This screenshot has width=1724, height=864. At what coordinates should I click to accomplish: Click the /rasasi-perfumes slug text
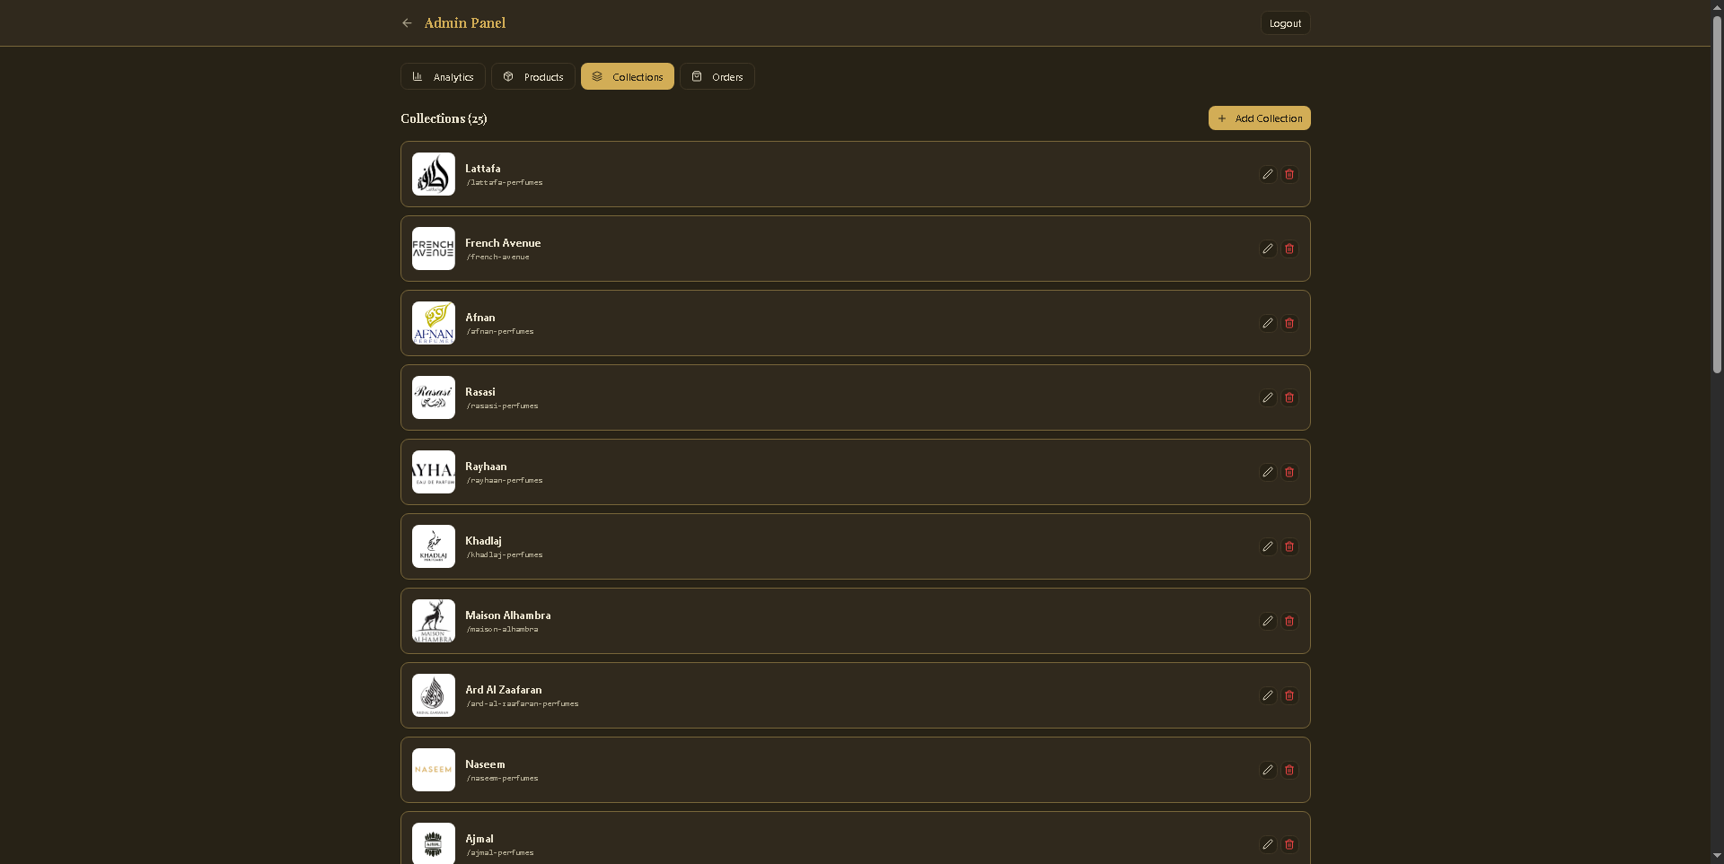click(502, 406)
